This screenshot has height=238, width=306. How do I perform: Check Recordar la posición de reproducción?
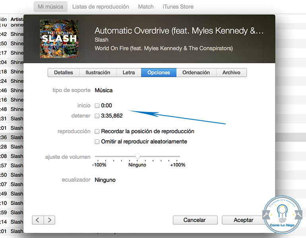tap(97, 131)
